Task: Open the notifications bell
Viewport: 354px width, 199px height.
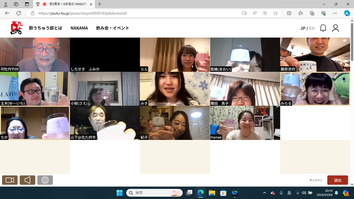Action: coord(323,28)
